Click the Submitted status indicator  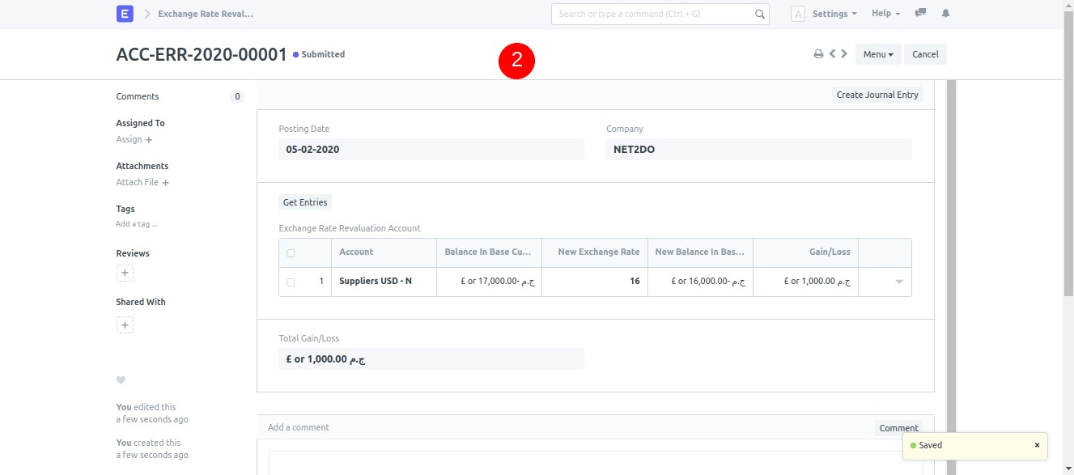coord(319,54)
